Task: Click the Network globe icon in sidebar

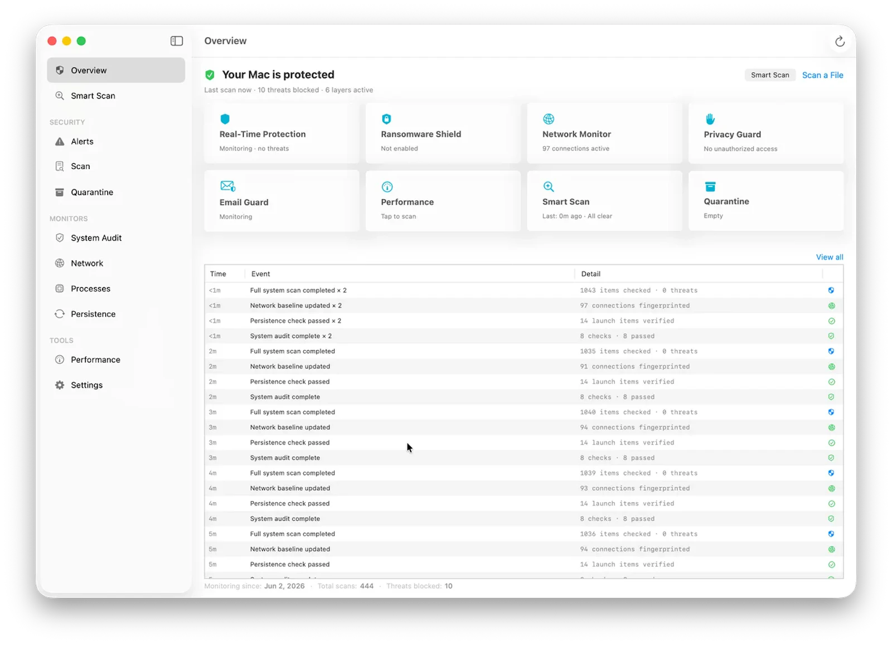Action: coord(60,263)
